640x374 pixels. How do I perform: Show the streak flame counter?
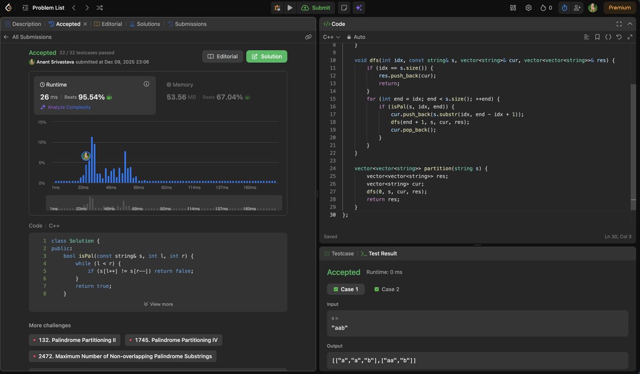[x=546, y=7]
